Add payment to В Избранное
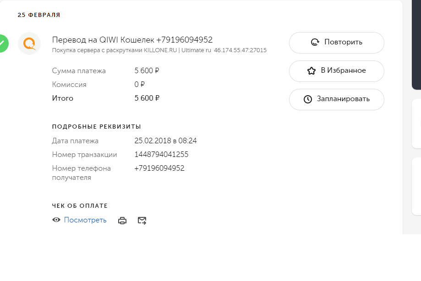 point(336,71)
